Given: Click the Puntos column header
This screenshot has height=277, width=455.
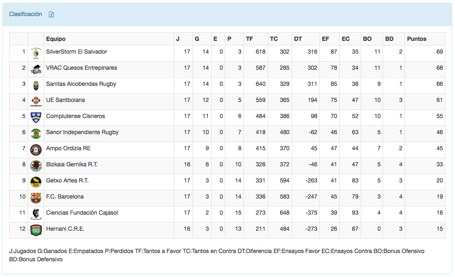Looking at the screenshot, I should (x=417, y=39).
